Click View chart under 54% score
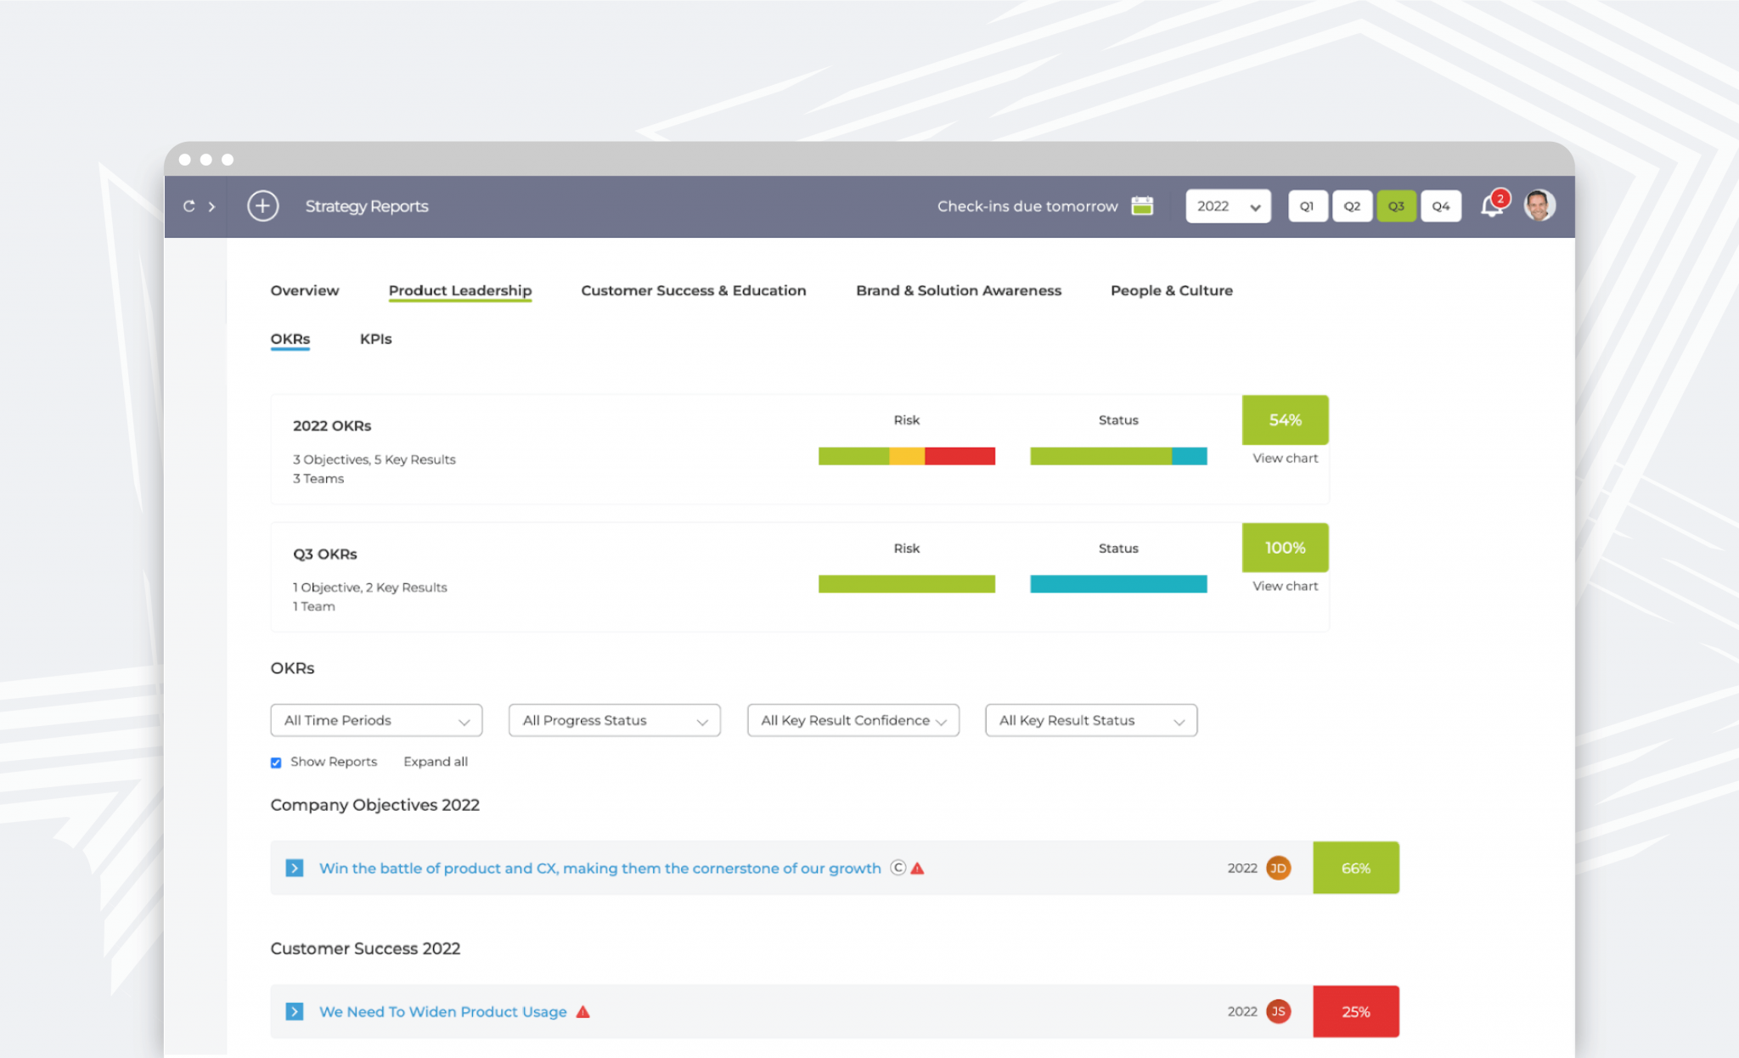1739x1058 pixels. pyautogui.click(x=1285, y=459)
